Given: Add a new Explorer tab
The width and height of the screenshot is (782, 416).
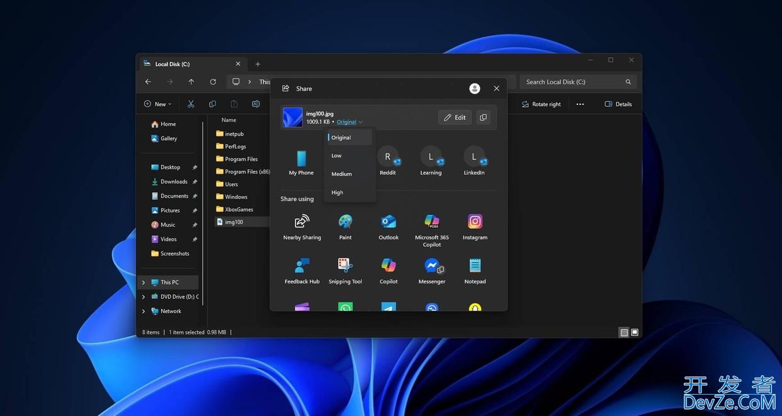Looking at the screenshot, I should 258,64.
